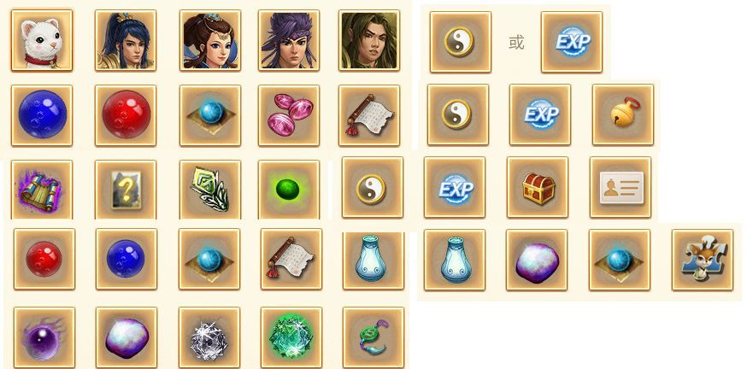
Task: Click the deer puzzle piece icon
Action: (x=703, y=260)
